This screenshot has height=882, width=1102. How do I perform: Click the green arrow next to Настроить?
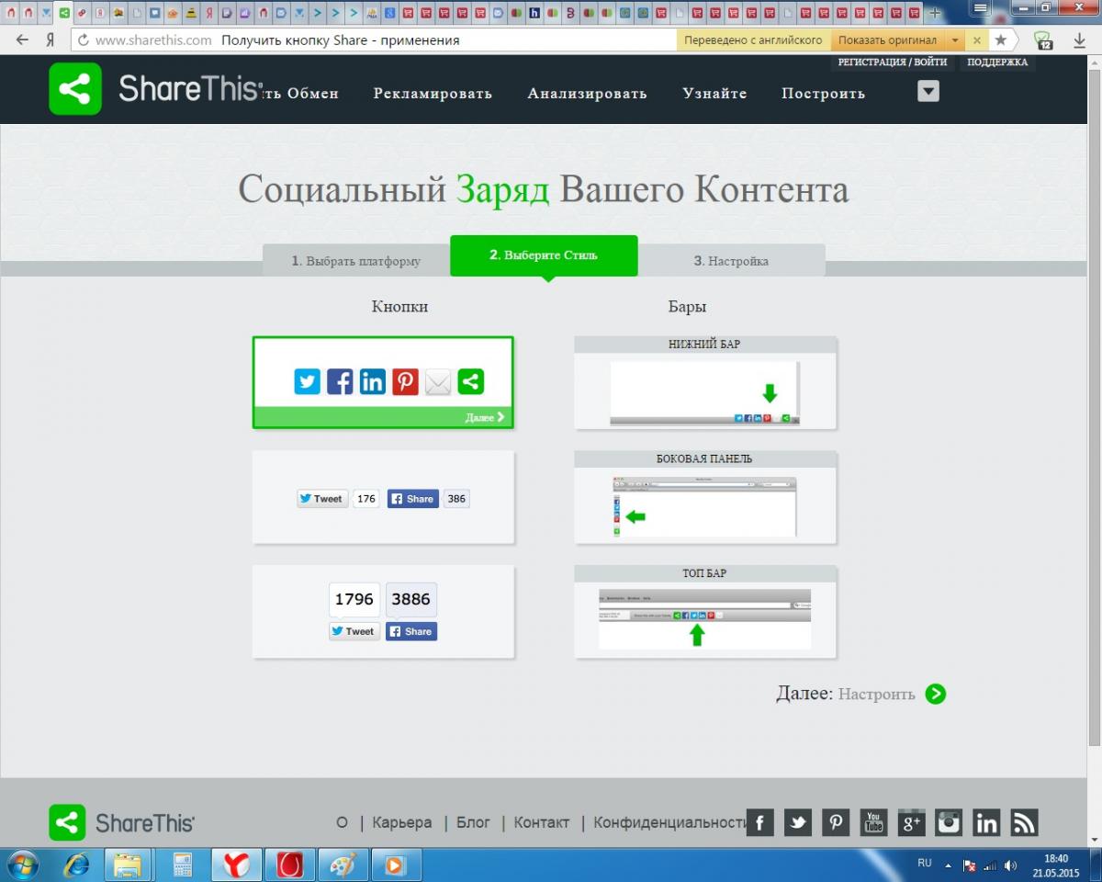click(935, 694)
